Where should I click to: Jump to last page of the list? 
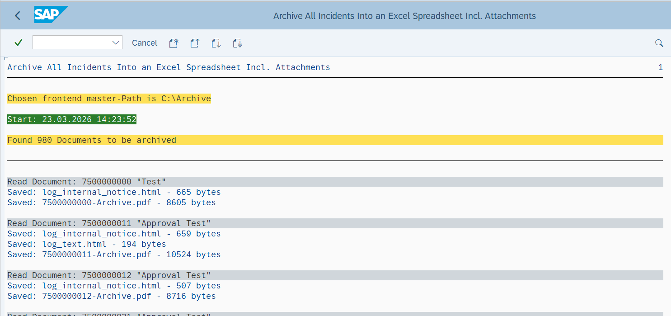[x=237, y=43]
